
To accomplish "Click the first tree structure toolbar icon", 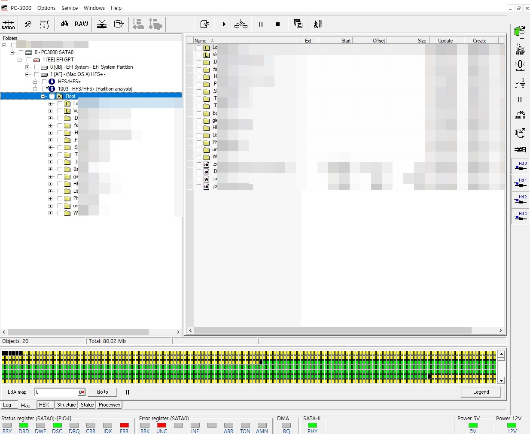I will (138, 24).
